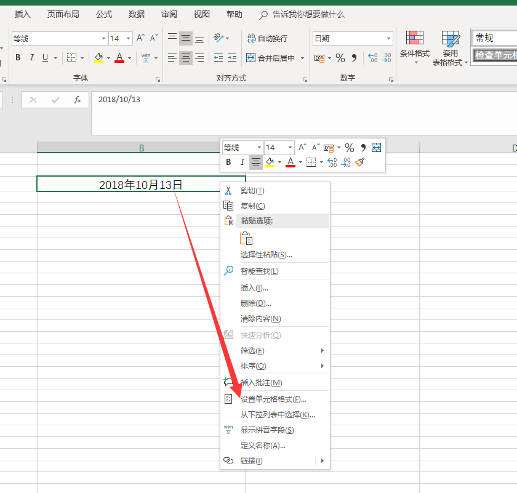Viewport: 517px width, 493px height.
Task: Increase font size in the ribbon
Action: [140, 38]
